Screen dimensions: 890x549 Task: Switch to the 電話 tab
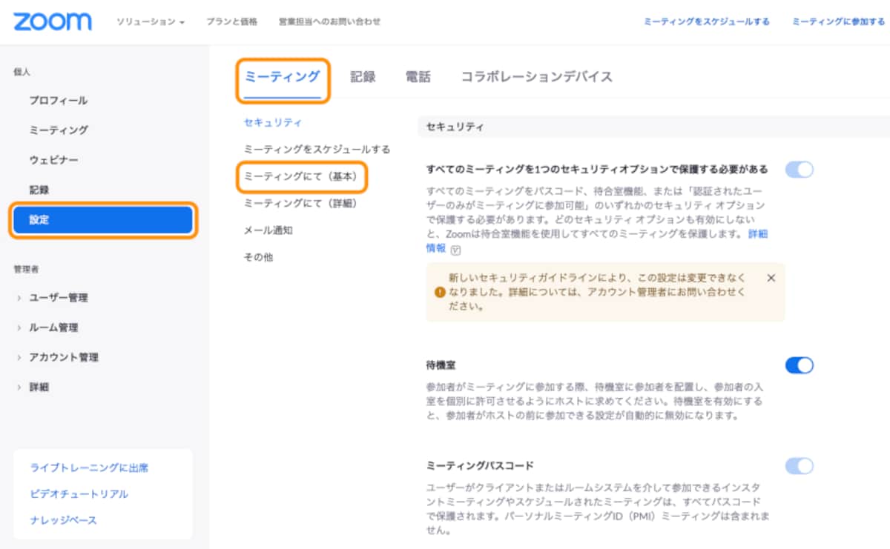(x=418, y=77)
